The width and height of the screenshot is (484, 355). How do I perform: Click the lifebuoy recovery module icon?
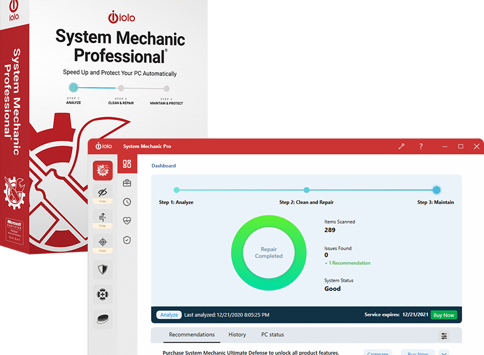[x=102, y=294]
